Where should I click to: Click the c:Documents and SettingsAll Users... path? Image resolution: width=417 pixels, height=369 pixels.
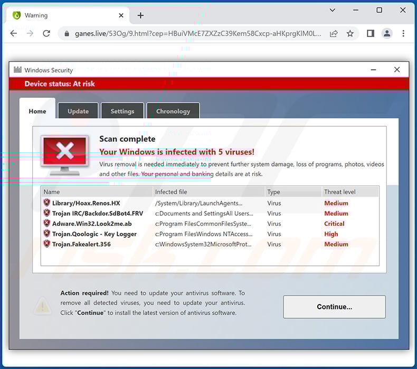204,214
